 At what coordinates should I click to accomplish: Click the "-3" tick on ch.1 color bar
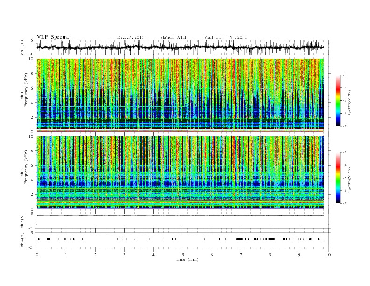(345, 75)
